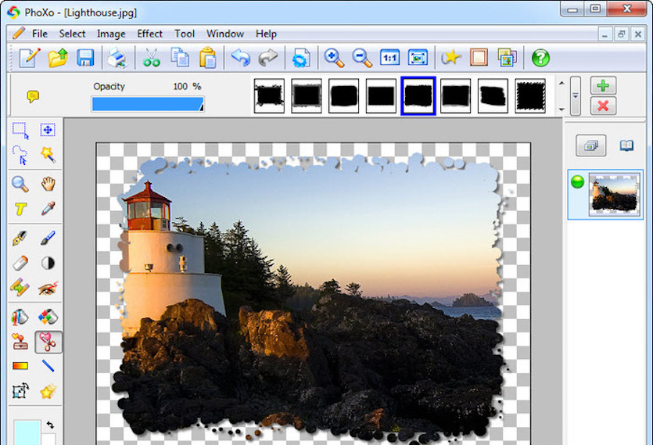Toggle visibility of the lighthouse layer

click(578, 182)
